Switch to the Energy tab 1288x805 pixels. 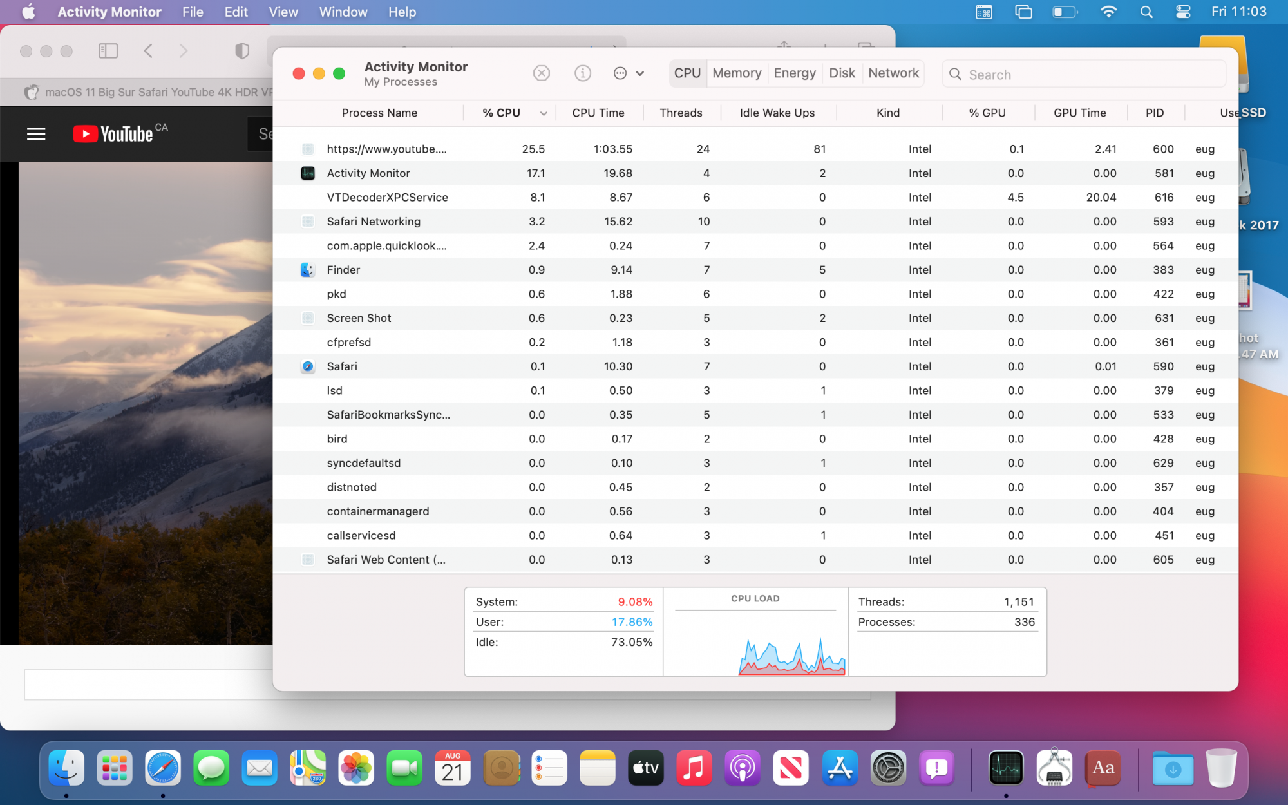[795, 73]
